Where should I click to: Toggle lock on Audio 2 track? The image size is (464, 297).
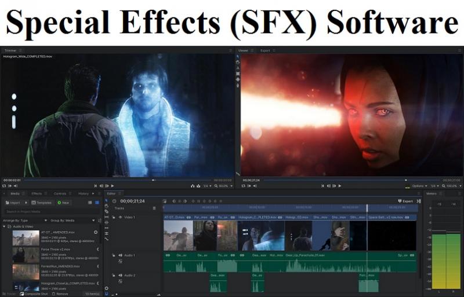point(113,276)
